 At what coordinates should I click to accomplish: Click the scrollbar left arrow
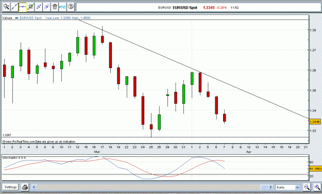(34, 187)
